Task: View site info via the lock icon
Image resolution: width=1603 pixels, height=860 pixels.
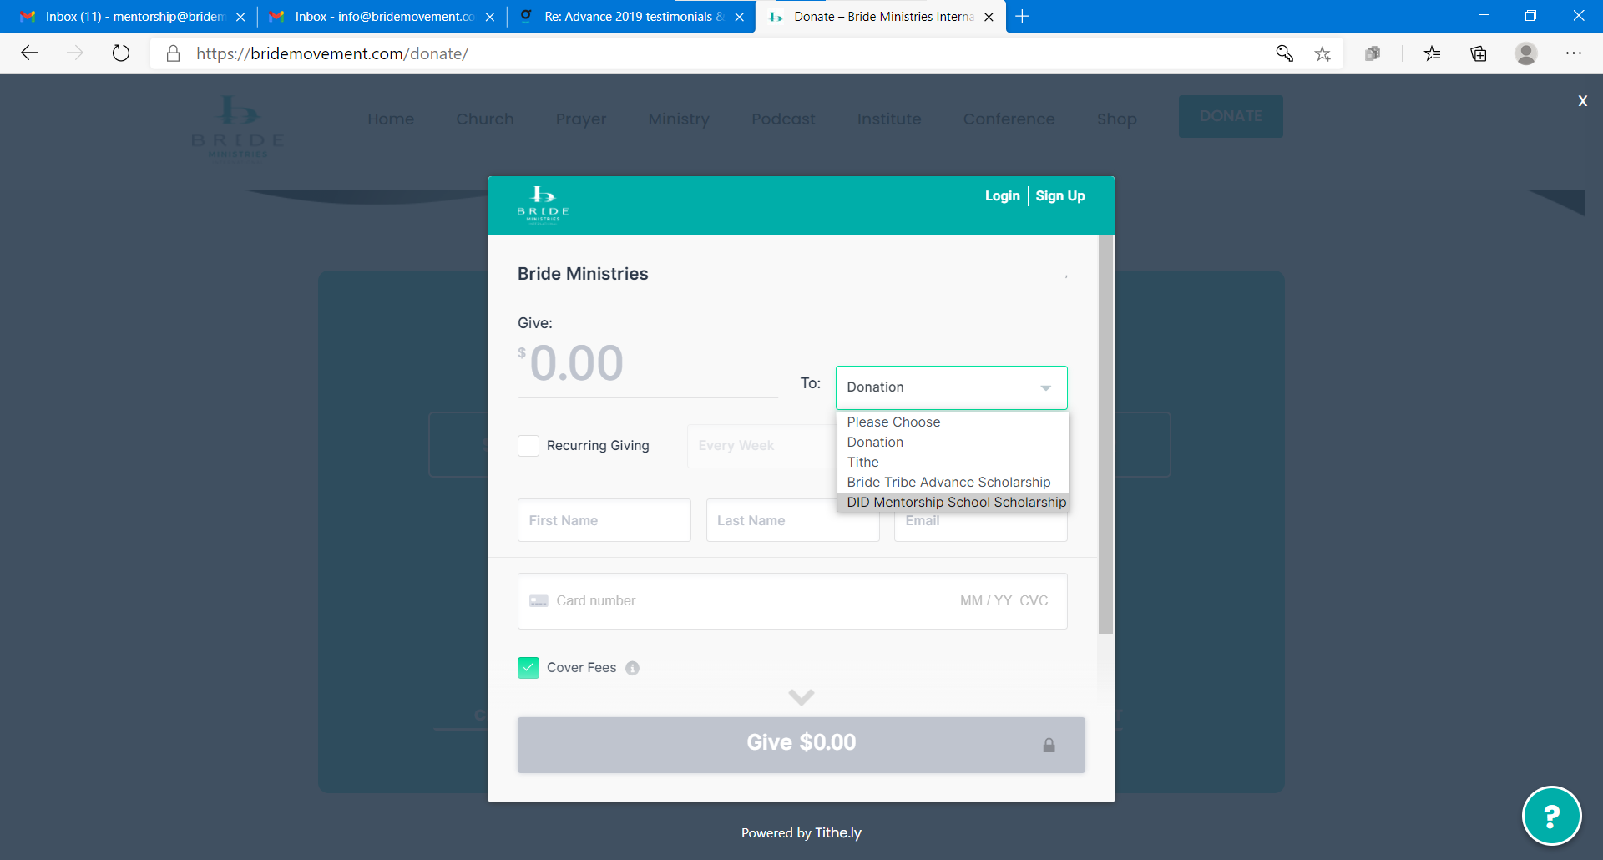Action: click(173, 53)
